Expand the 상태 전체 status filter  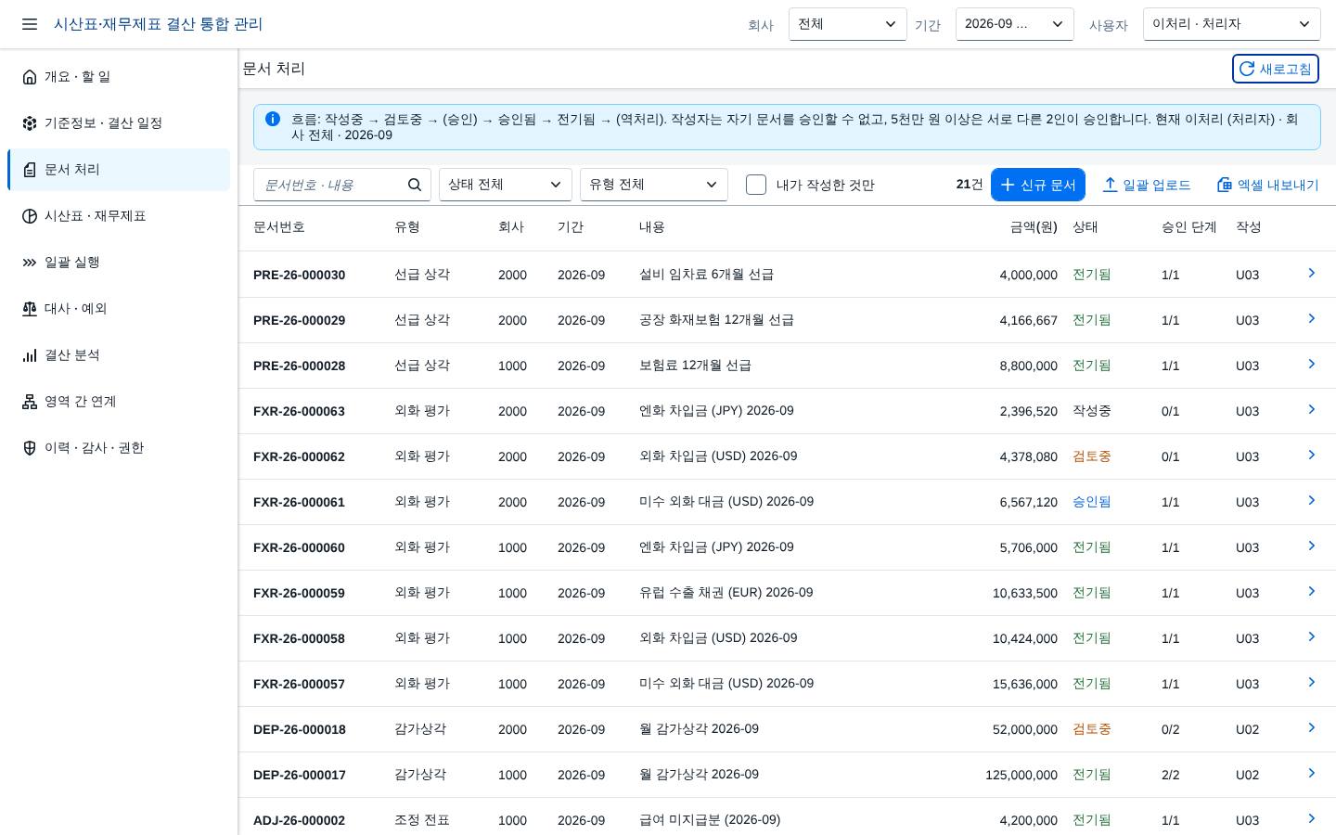(505, 185)
